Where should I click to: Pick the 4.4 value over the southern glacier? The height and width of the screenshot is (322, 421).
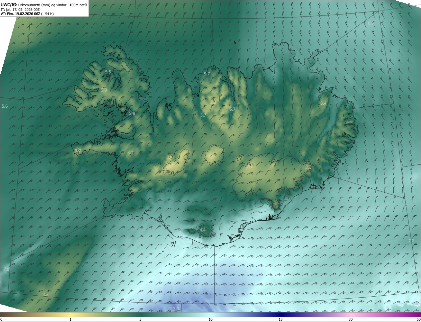(x=203, y=230)
